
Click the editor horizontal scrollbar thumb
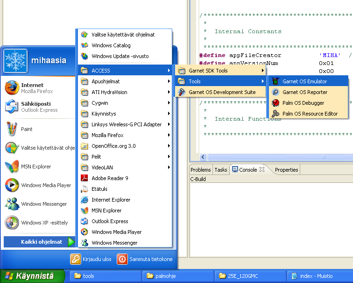click(280, 157)
